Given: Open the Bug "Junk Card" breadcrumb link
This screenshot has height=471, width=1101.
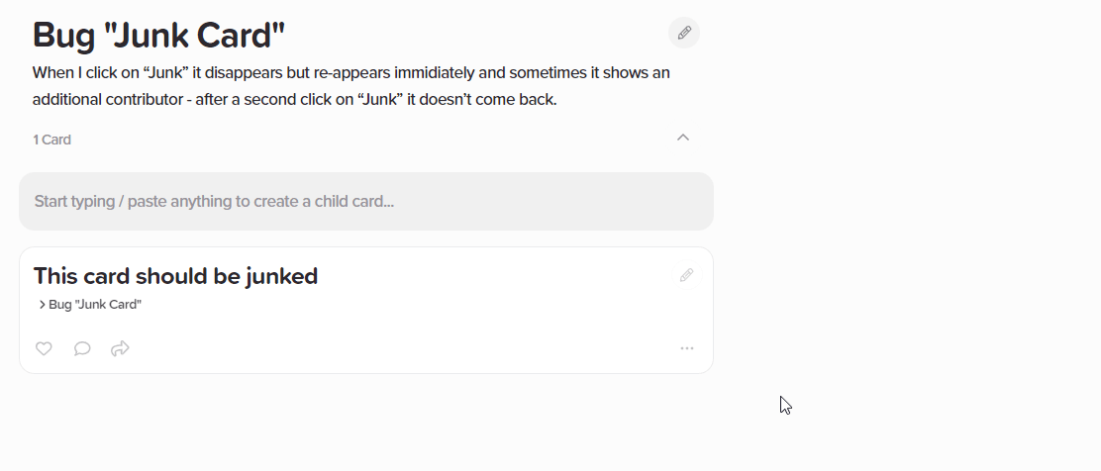Looking at the screenshot, I should coord(95,305).
